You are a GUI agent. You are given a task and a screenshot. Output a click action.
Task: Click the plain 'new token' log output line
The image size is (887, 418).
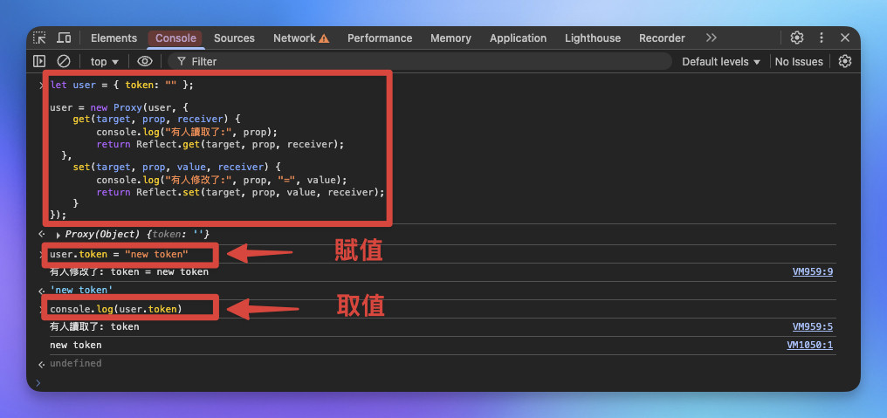coord(76,345)
